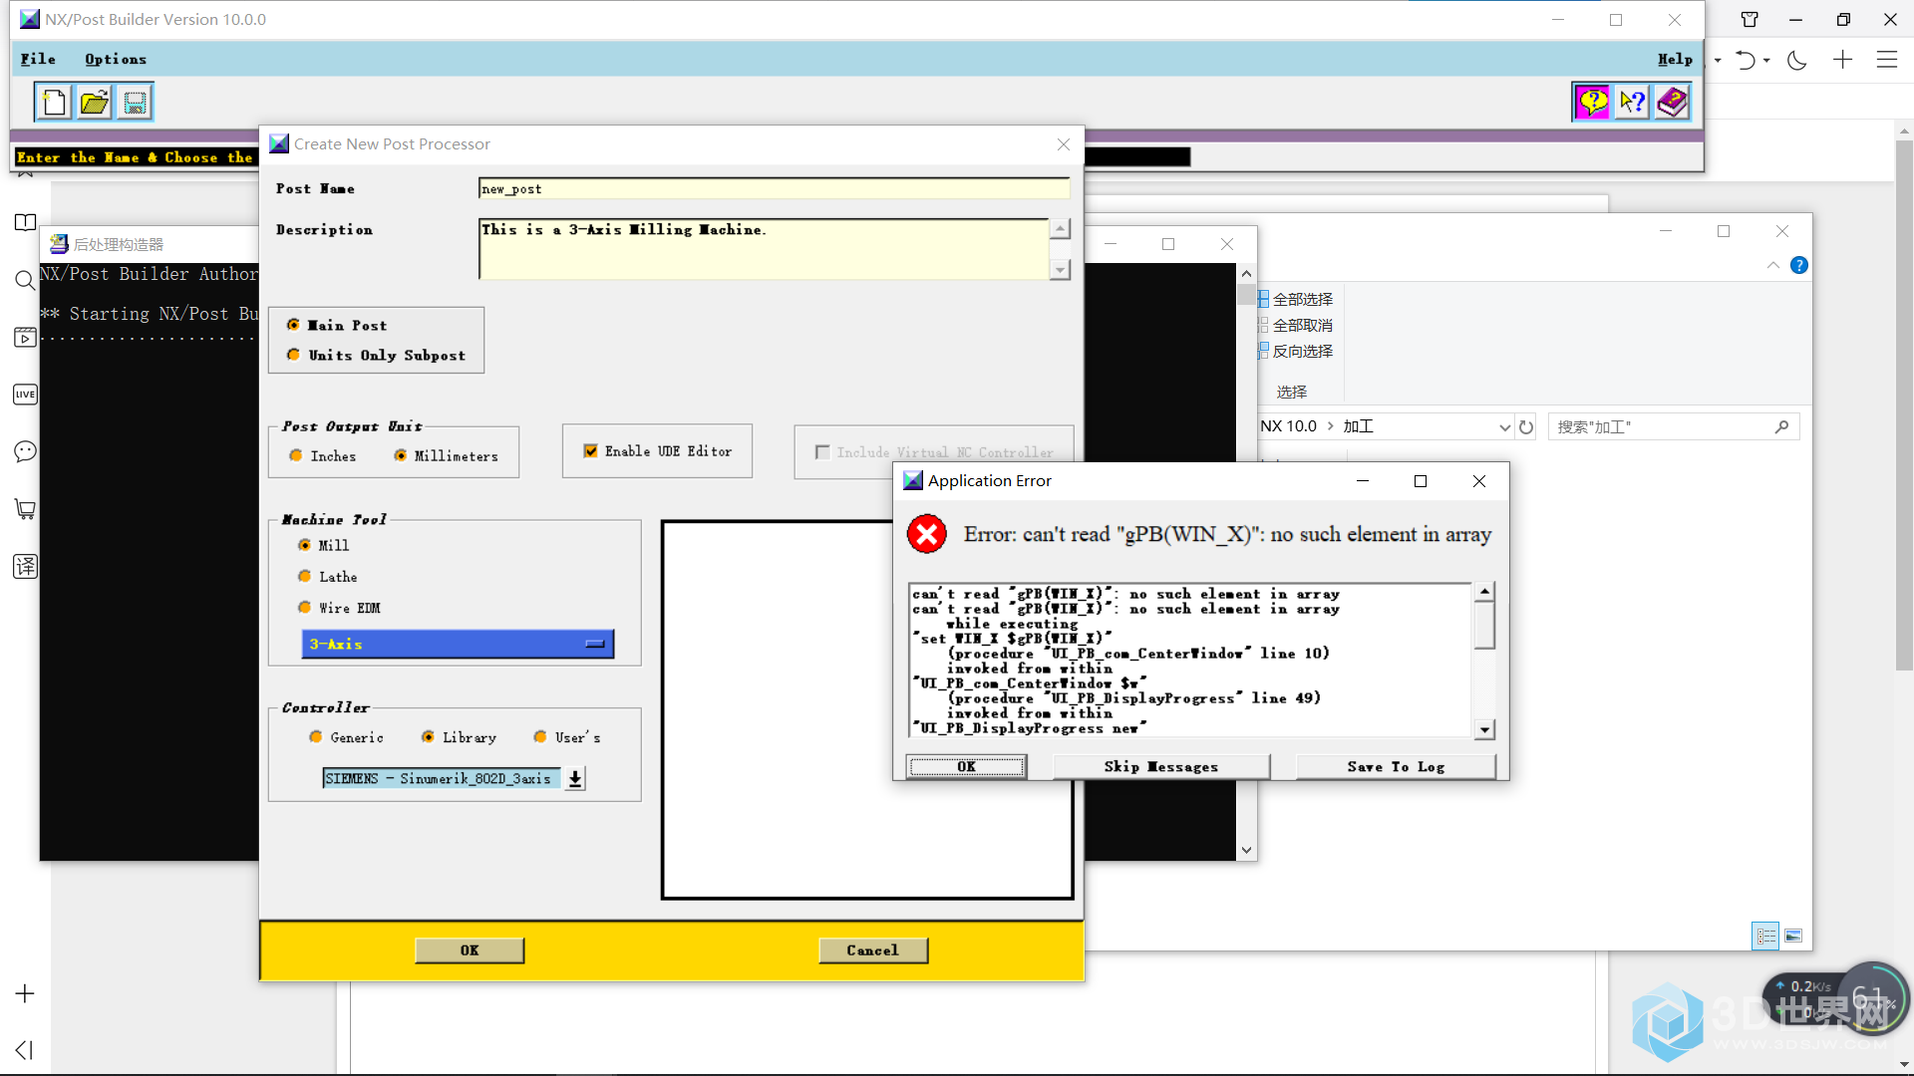
Task: Click OK in Create New Post Processor
Action: (470, 950)
